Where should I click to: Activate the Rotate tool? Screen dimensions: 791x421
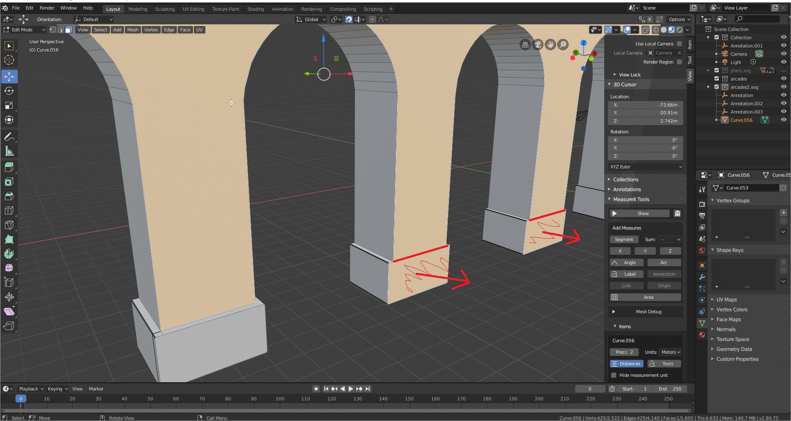[9, 91]
